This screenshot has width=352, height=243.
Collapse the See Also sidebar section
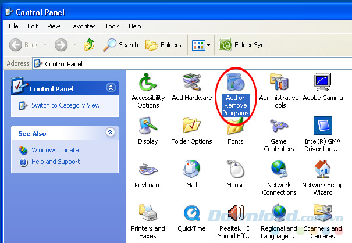click(110, 133)
